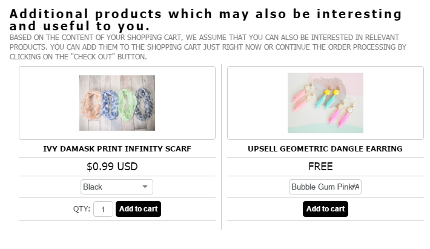Click the gray scarf at the photo's right

point(144,103)
